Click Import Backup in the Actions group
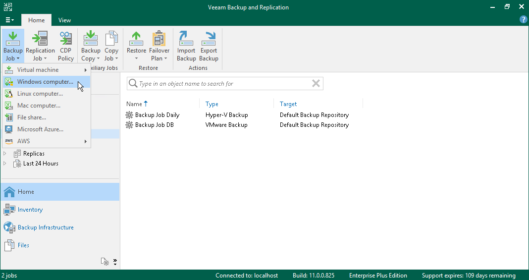 (186, 46)
